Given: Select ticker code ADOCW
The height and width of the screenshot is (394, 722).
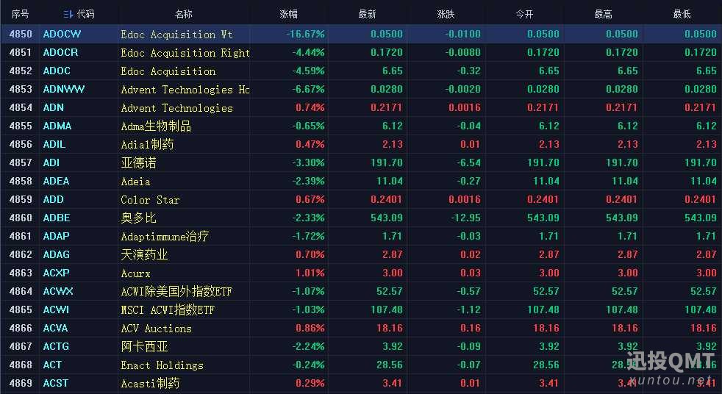Looking at the screenshot, I should click(62, 34).
